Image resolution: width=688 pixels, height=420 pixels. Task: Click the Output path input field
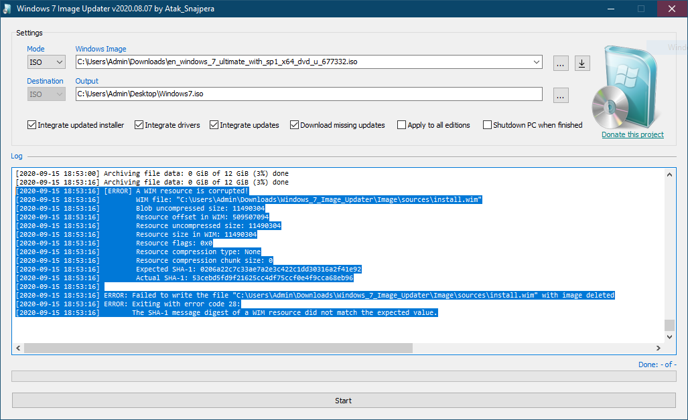tap(309, 94)
